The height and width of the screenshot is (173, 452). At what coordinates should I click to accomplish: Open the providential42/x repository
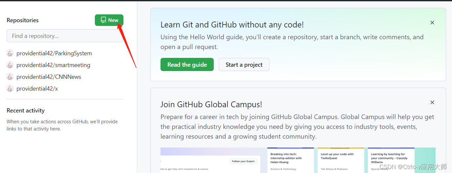[37, 89]
